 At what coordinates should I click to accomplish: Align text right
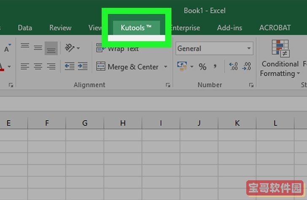(x=51, y=66)
